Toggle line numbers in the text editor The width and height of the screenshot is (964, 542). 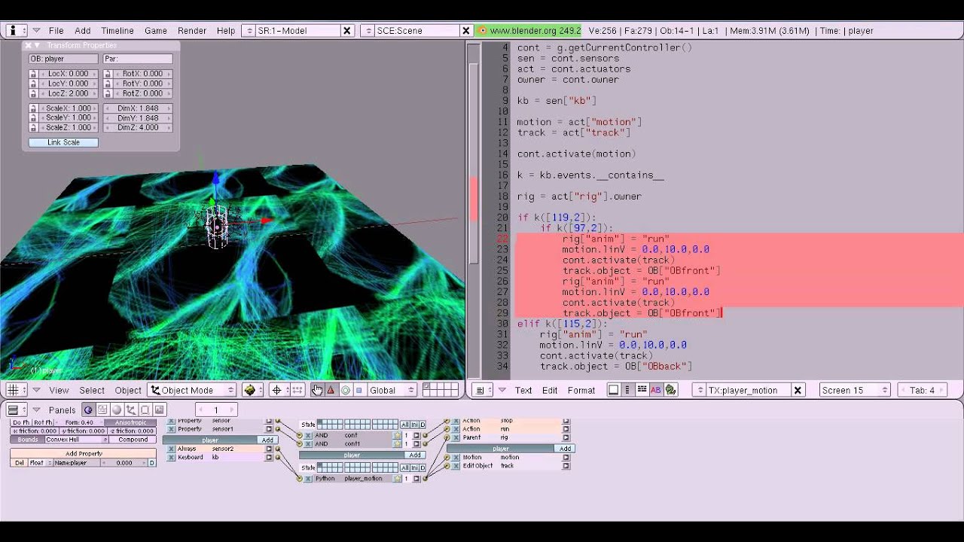tap(627, 390)
